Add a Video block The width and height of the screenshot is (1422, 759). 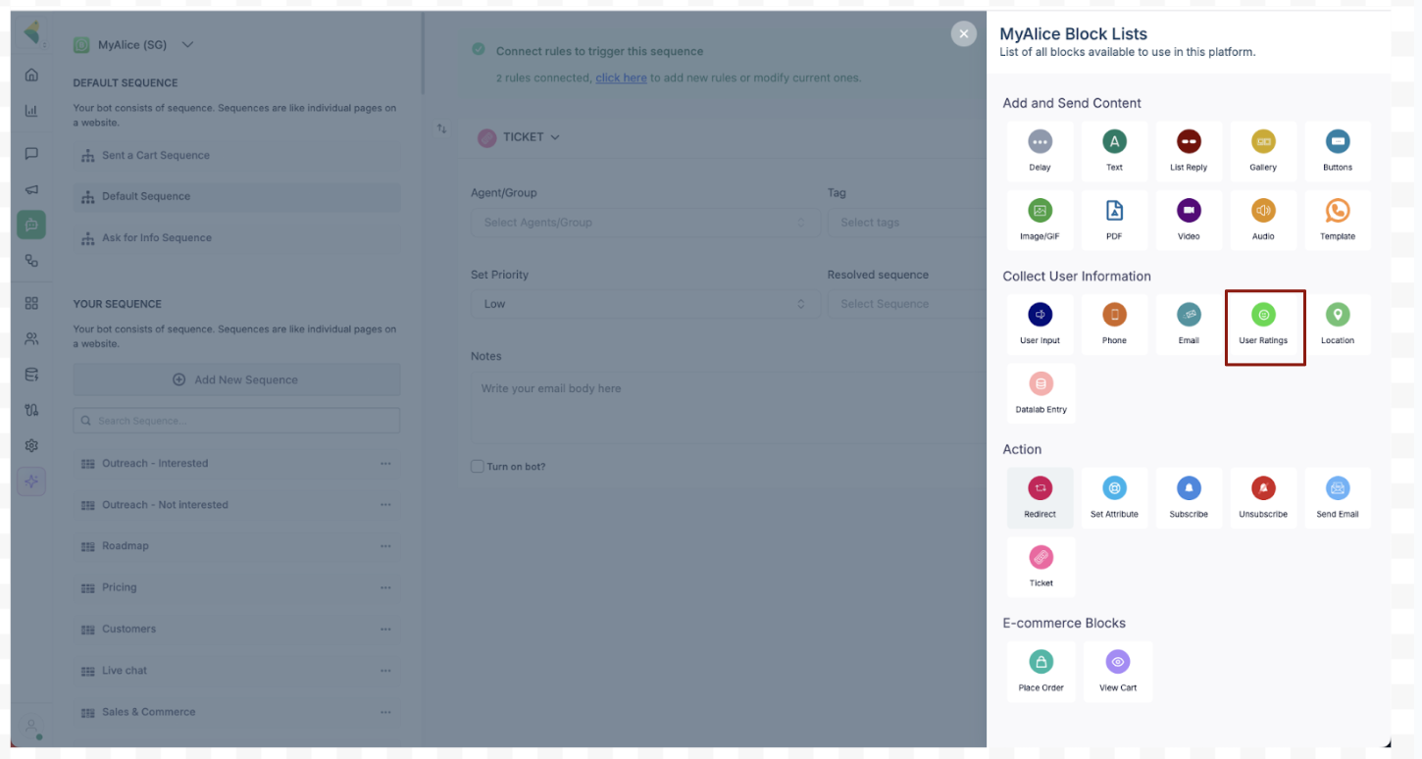[1189, 221]
